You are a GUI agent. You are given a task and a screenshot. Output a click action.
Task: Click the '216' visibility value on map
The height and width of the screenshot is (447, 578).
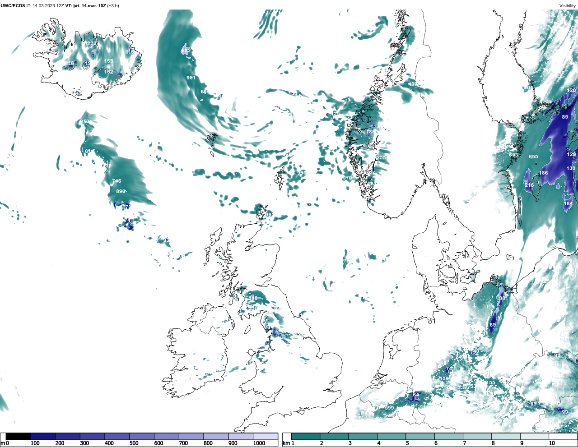(x=529, y=185)
